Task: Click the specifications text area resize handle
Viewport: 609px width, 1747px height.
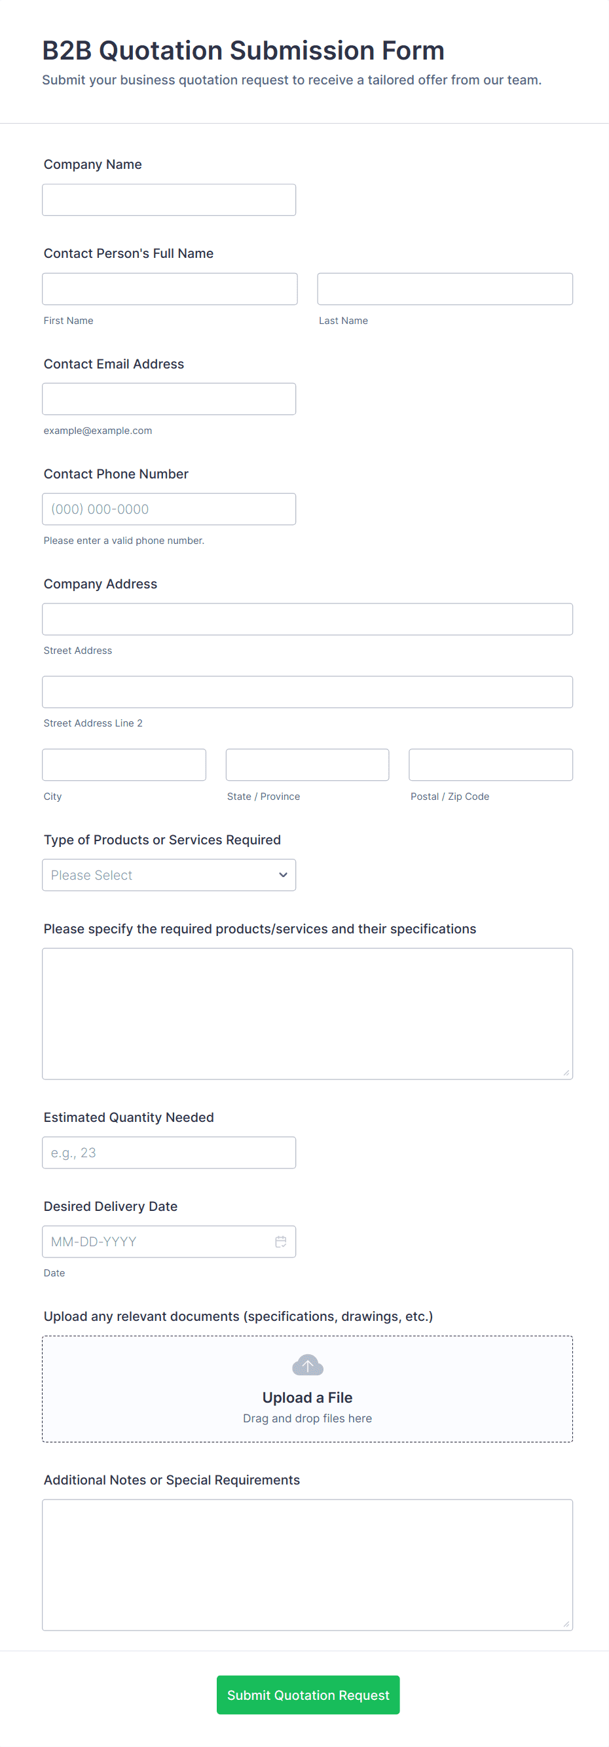Action: click(x=566, y=1073)
